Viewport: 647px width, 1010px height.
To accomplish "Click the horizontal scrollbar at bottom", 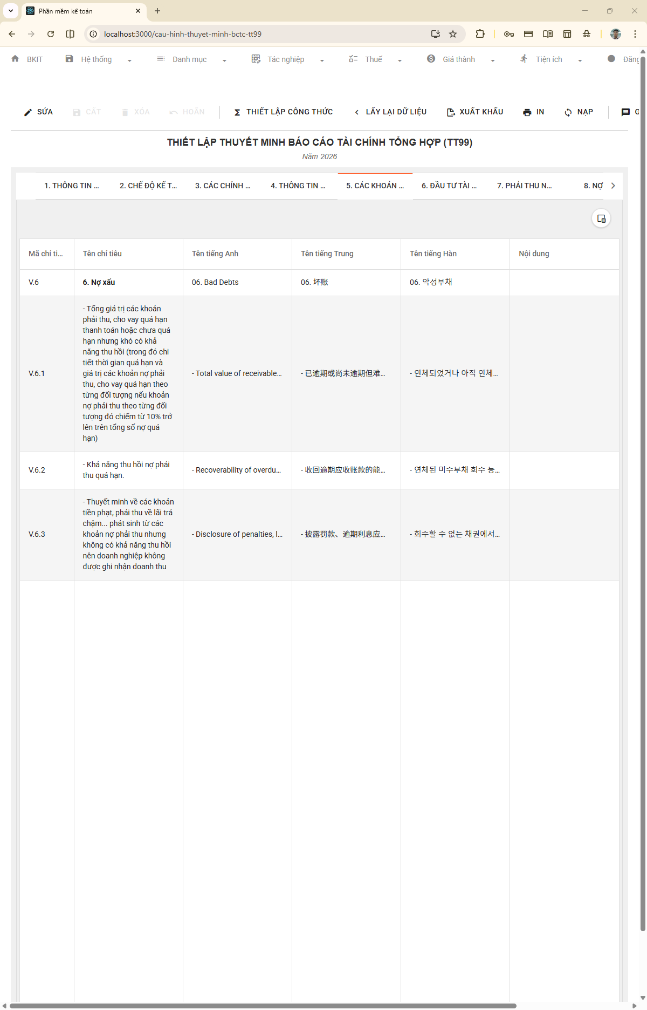I will pos(263,1006).
